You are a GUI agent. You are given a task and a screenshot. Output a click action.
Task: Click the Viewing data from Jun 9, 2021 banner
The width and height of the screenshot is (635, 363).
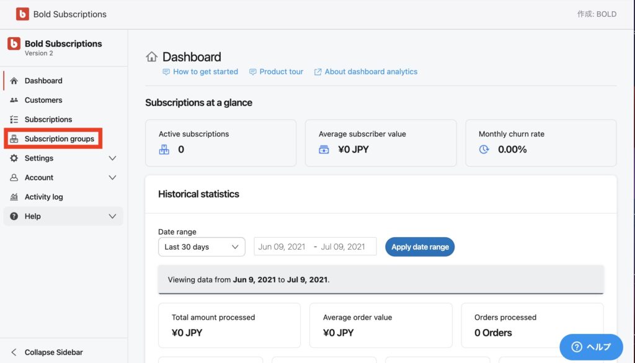point(381,279)
